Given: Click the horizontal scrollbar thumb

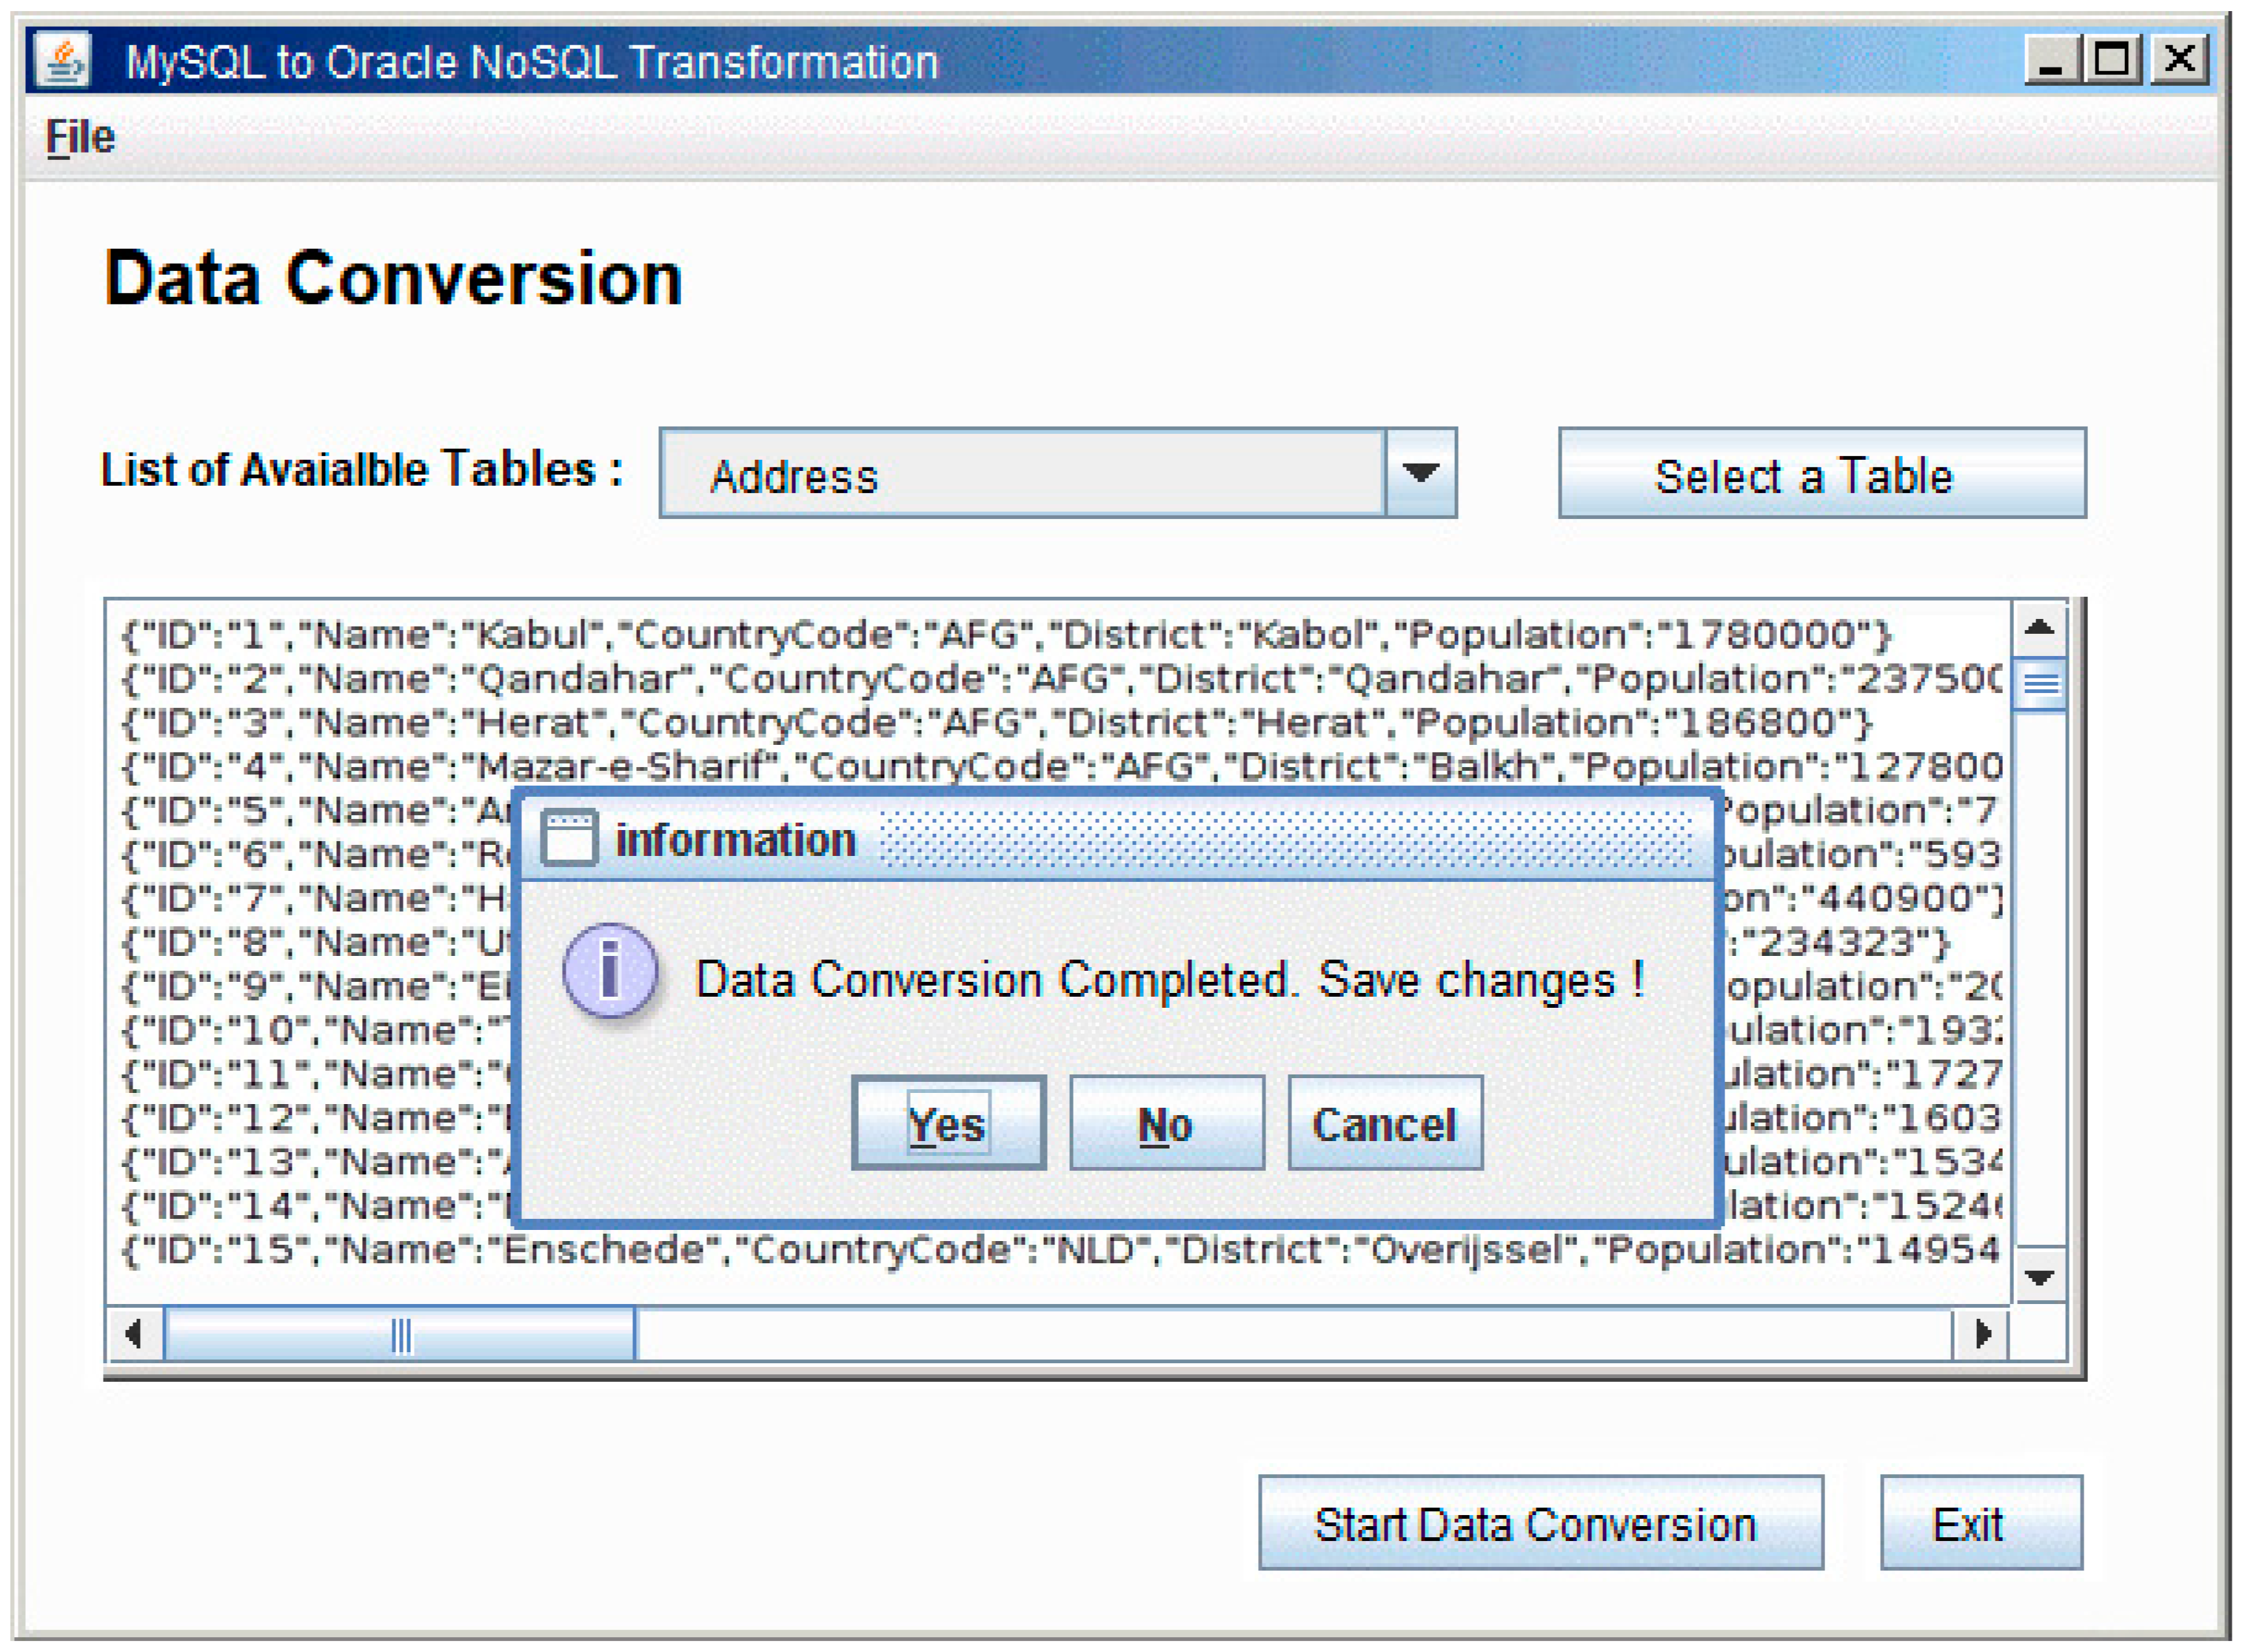Looking at the screenshot, I should (400, 1333).
